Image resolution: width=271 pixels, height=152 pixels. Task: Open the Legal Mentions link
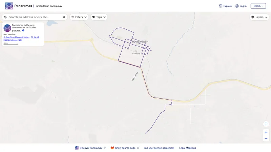[x=188, y=148]
